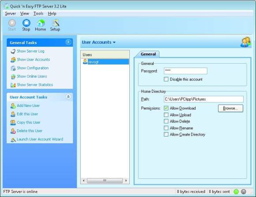Enable the Allow Create Directory permission
The height and width of the screenshot is (197, 256).
point(166,134)
